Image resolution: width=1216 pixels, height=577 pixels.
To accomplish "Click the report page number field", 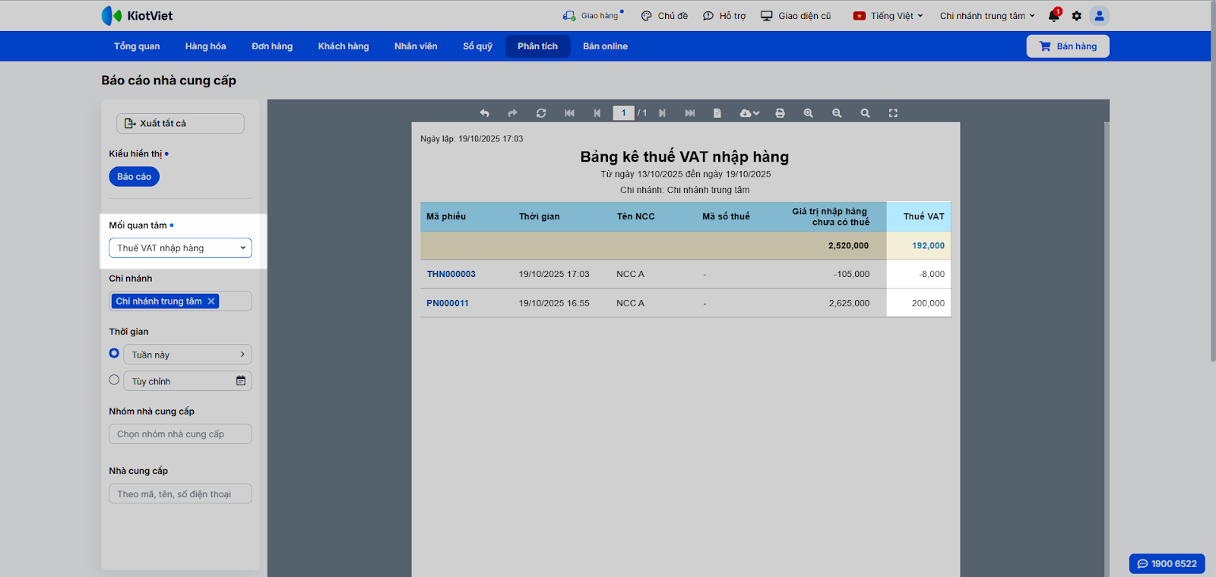I will click(x=623, y=113).
